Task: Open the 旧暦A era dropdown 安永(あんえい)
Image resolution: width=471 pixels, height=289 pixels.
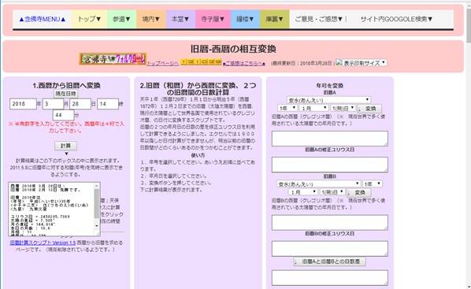Action: pos(329,100)
